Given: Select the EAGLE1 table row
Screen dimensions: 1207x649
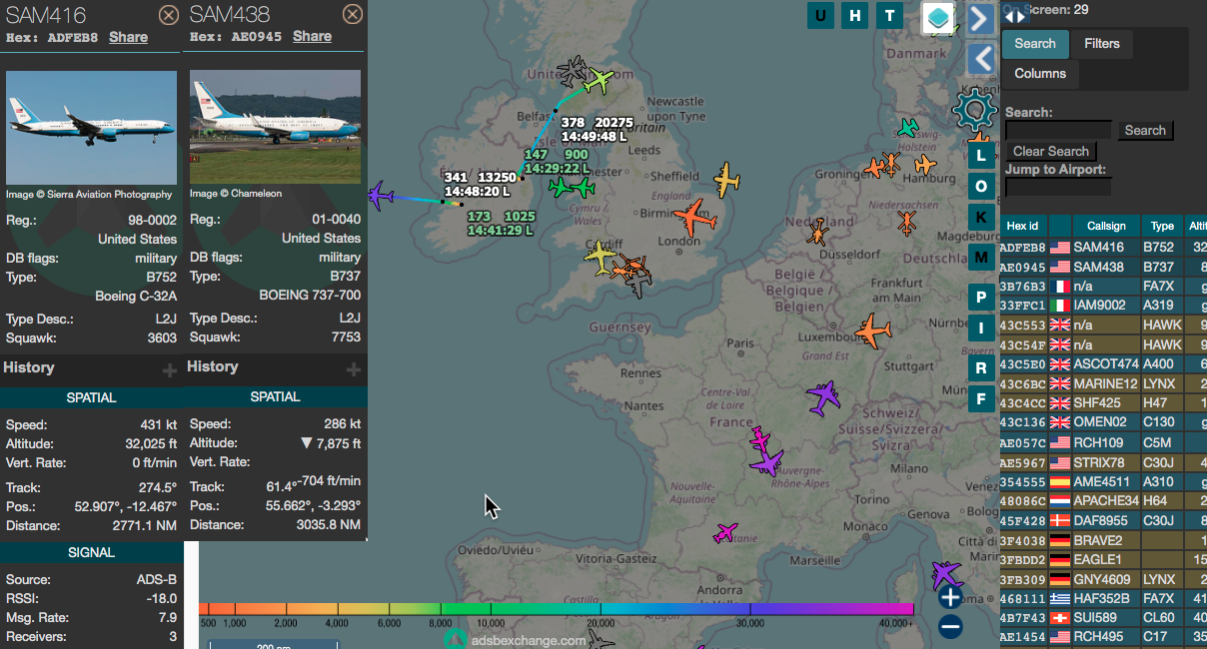Looking at the screenshot, I should (1103, 559).
